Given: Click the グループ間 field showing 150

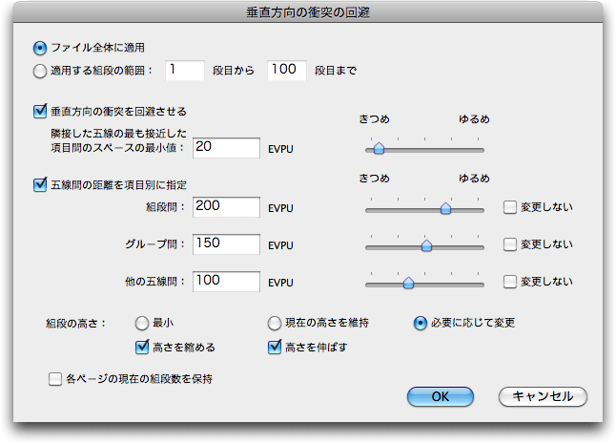Looking at the screenshot, I should (x=226, y=244).
